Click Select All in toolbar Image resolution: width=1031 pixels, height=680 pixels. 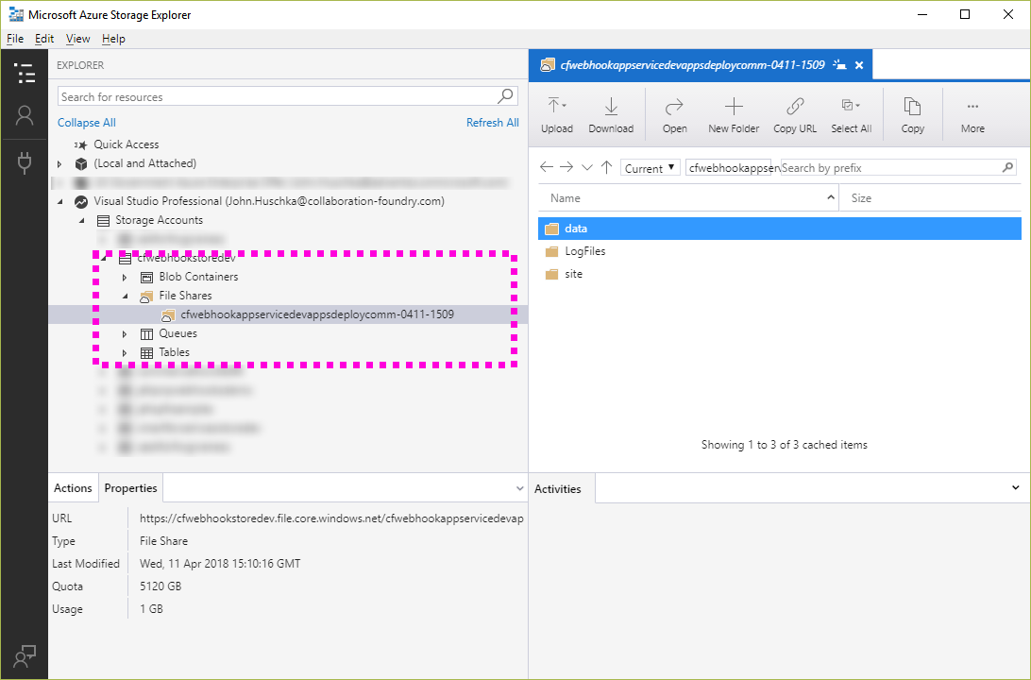coord(851,115)
